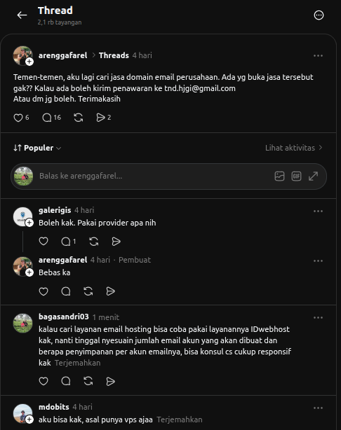Add a GIF to the reply
Viewport: 341px width, 430px height.
296,176
